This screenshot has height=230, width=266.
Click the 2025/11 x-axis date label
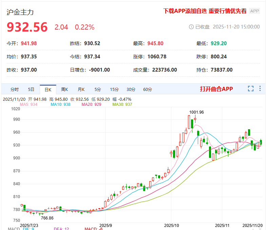point(222,226)
